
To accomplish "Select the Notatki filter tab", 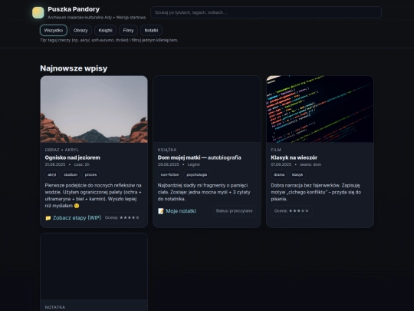I will 151,31.
